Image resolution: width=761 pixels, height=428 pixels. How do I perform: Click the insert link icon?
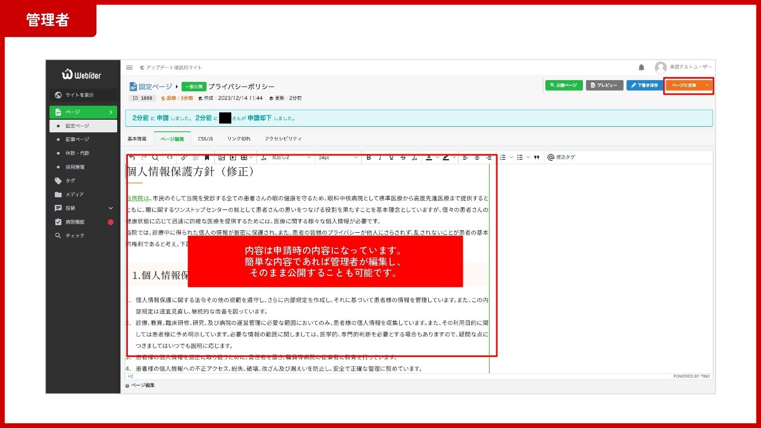(184, 158)
